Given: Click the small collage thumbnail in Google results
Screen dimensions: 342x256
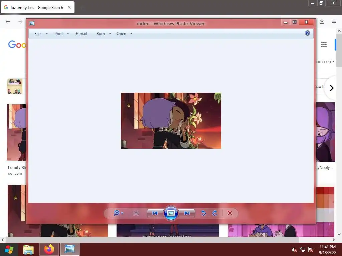Looking at the screenshot, I should click(x=15, y=86).
